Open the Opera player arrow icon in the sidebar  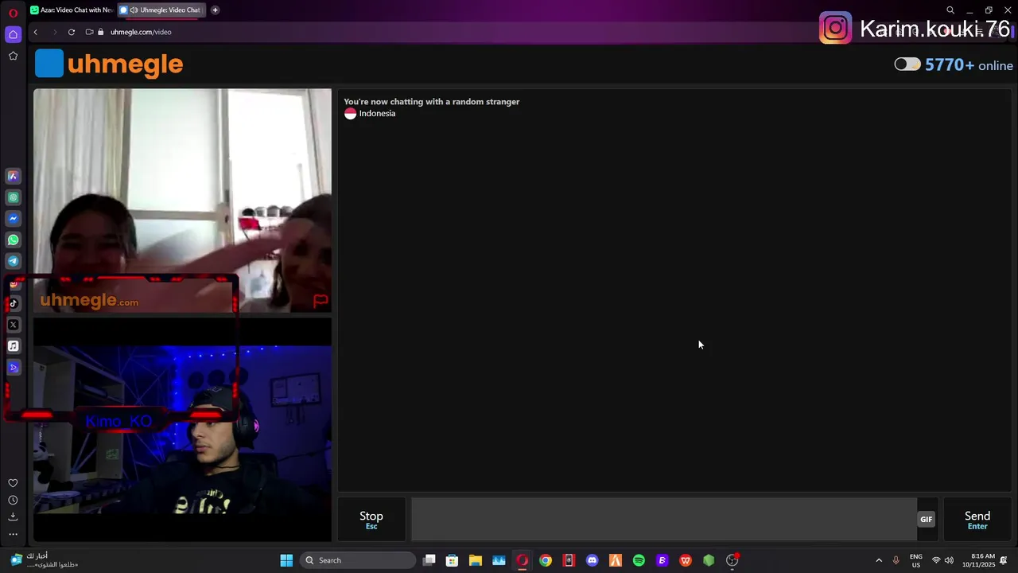point(13,368)
